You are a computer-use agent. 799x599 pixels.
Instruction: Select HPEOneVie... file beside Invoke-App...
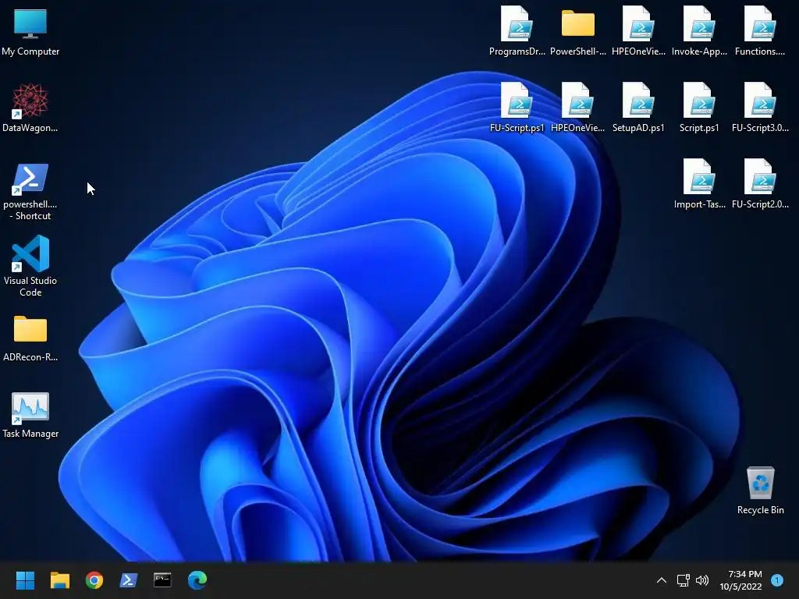tap(638, 30)
